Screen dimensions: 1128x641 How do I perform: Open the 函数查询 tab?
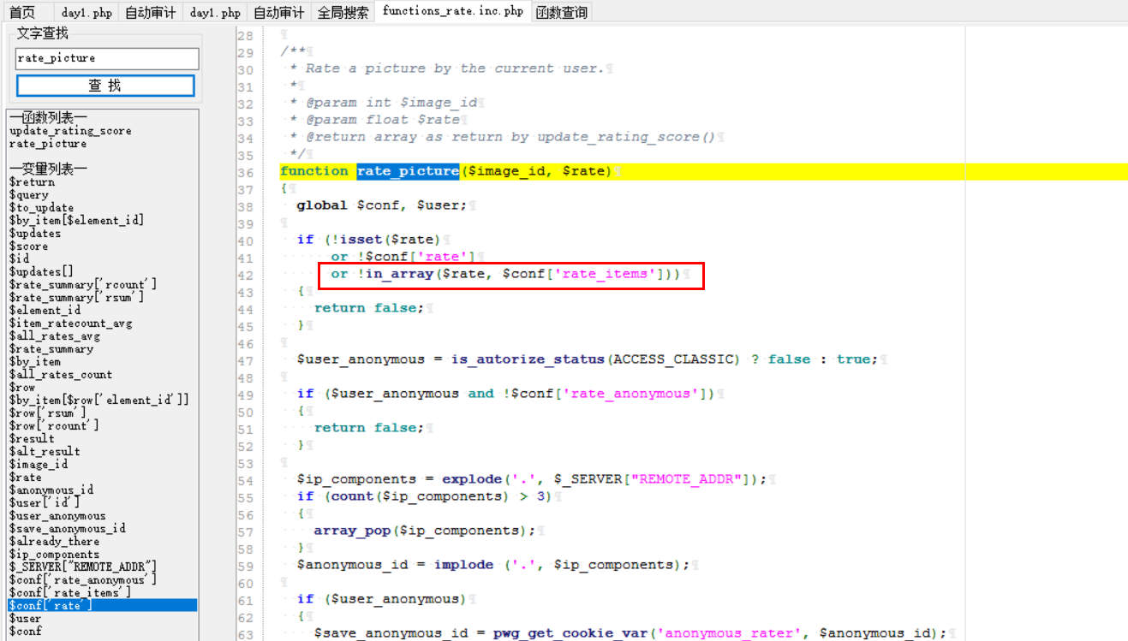562,12
